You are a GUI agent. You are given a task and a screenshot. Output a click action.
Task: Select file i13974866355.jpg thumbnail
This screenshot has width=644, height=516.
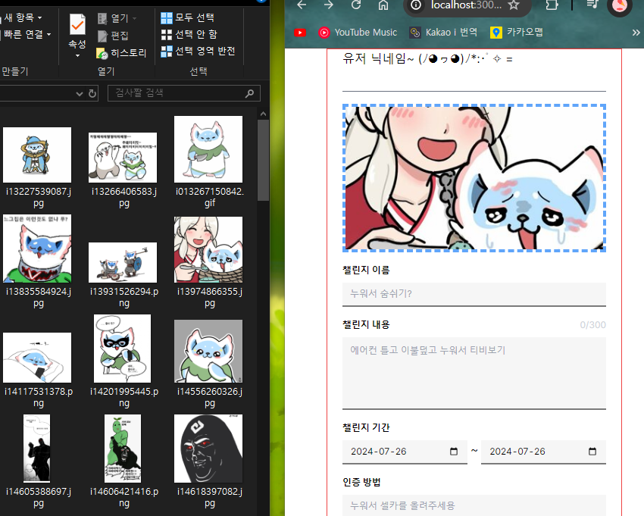tap(208, 249)
